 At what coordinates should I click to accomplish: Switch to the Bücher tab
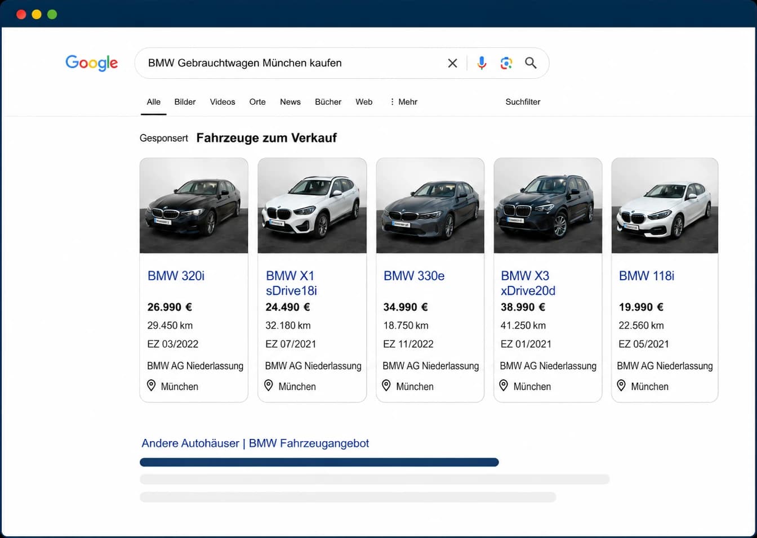[x=328, y=102]
